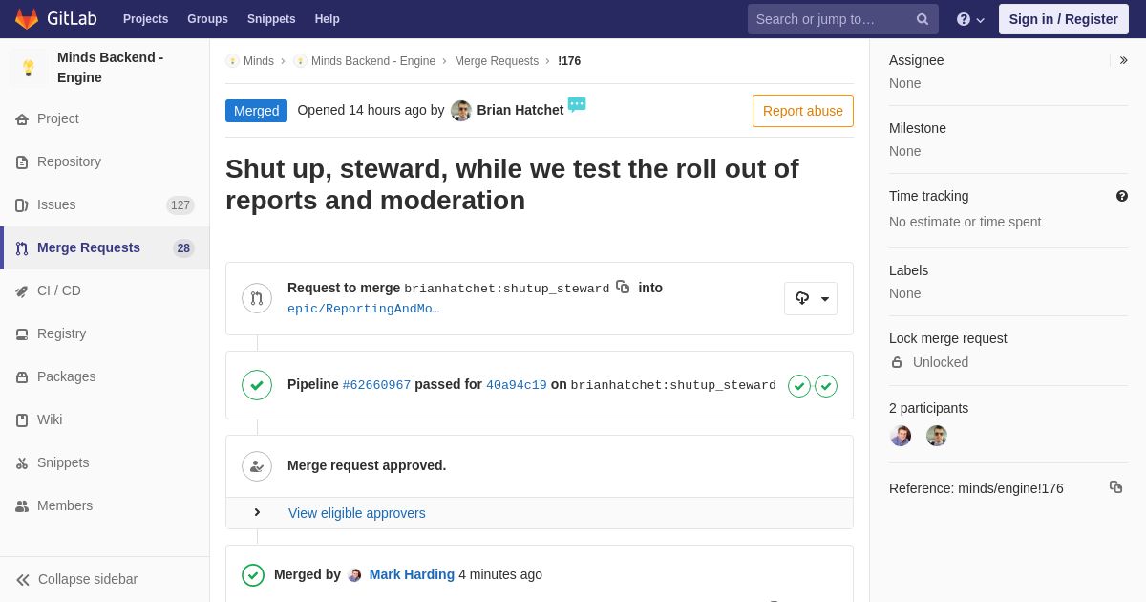Expand View eligible approvers

(x=356, y=513)
